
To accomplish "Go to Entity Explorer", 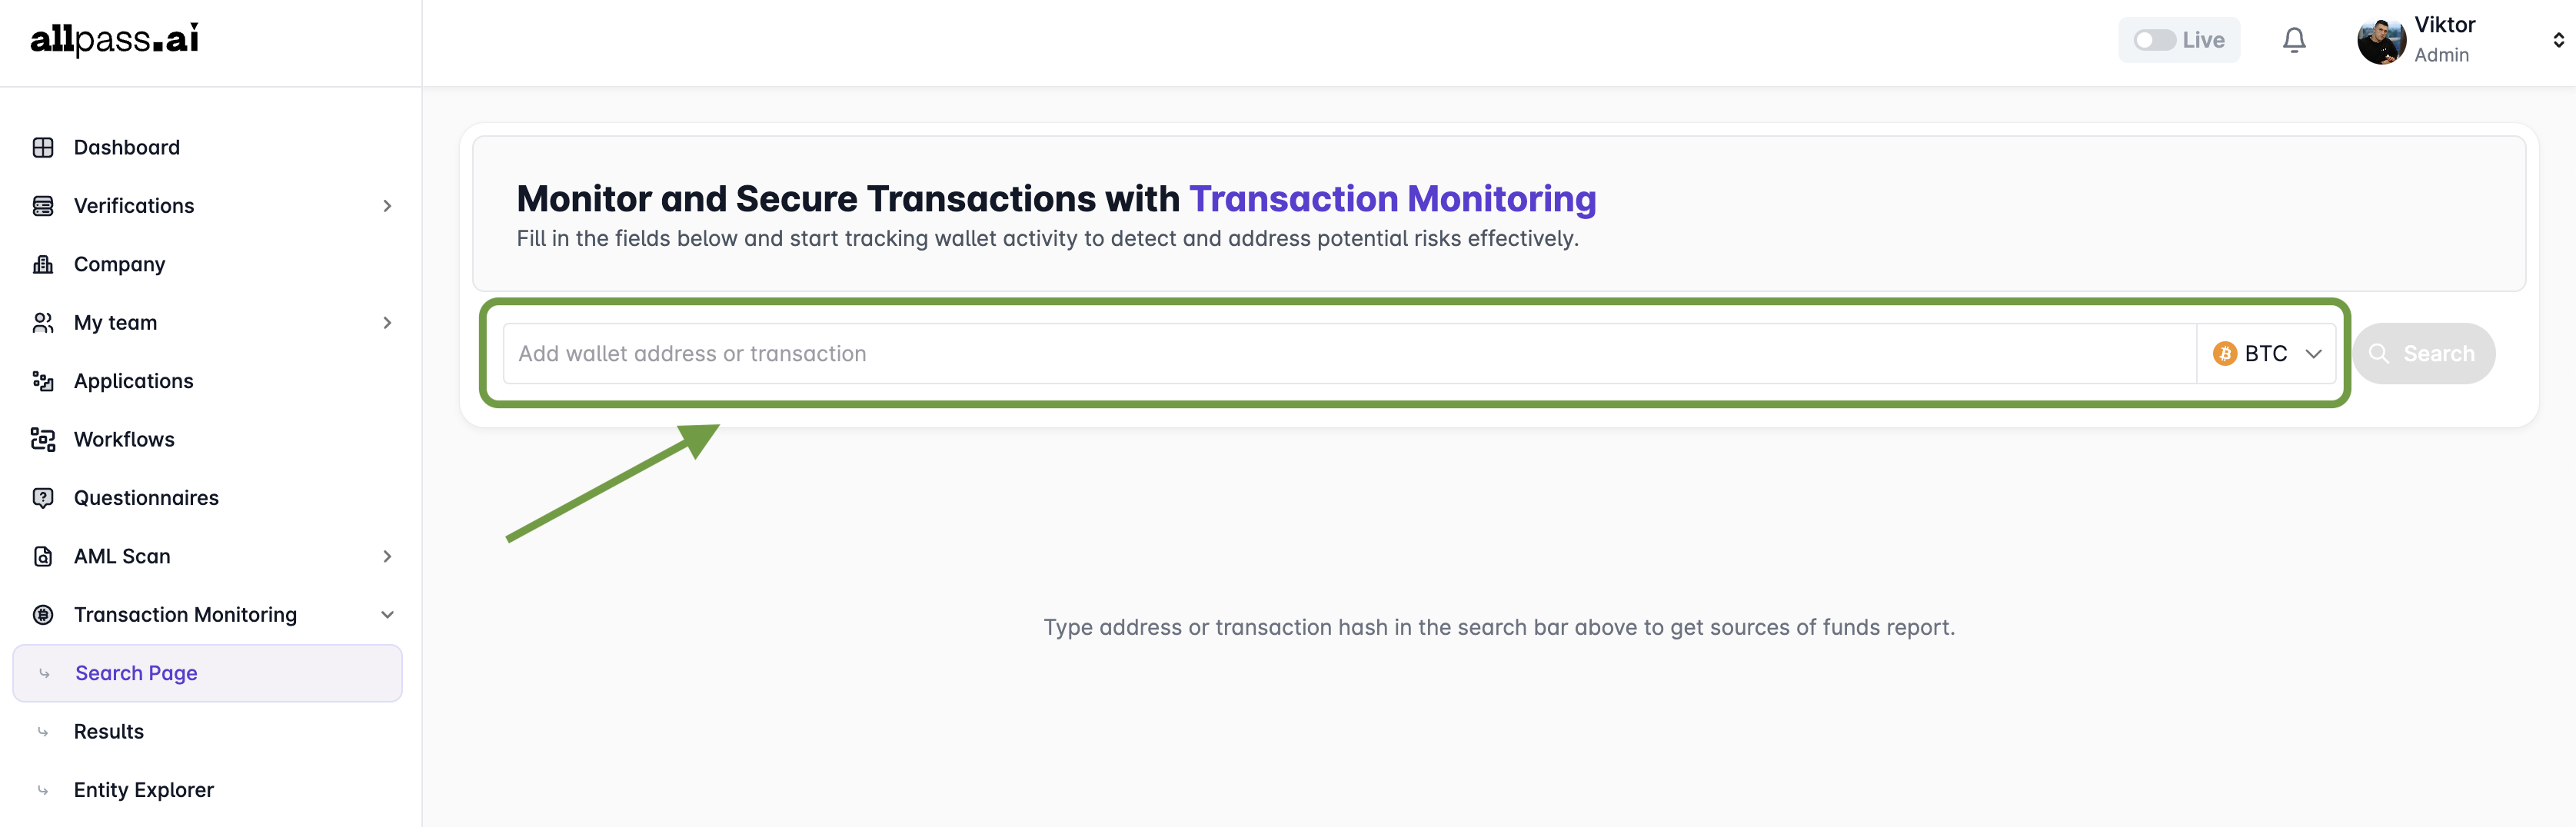I will 144,790.
